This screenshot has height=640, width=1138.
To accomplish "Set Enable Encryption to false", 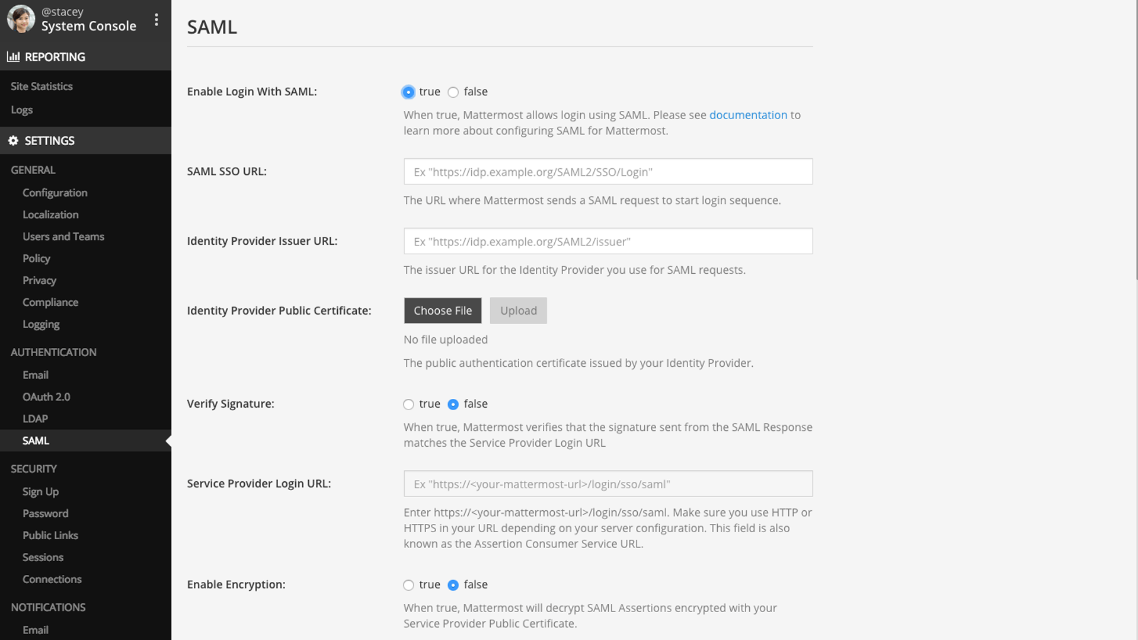I will pyautogui.click(x=453, y=585).
